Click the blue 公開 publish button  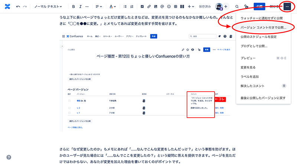[x=259, y=7]
